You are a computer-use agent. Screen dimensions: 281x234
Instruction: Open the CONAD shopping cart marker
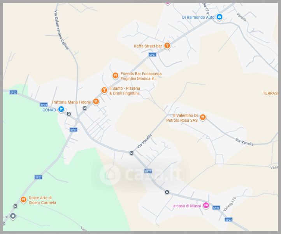click(61, 109)
